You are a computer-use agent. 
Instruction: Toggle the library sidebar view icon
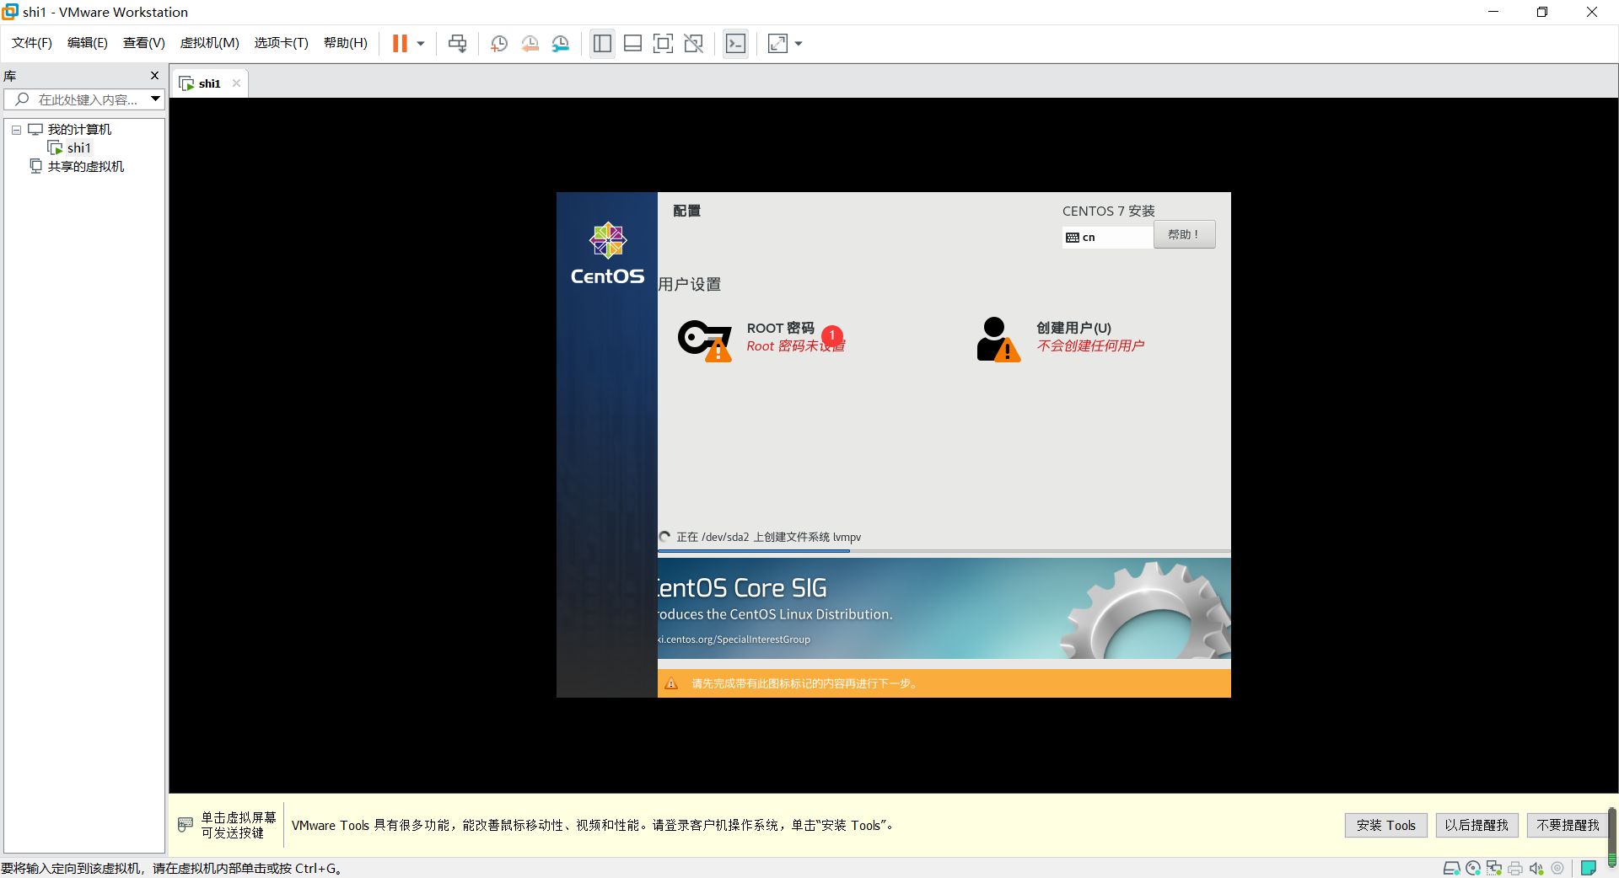(x=602, y=44)
